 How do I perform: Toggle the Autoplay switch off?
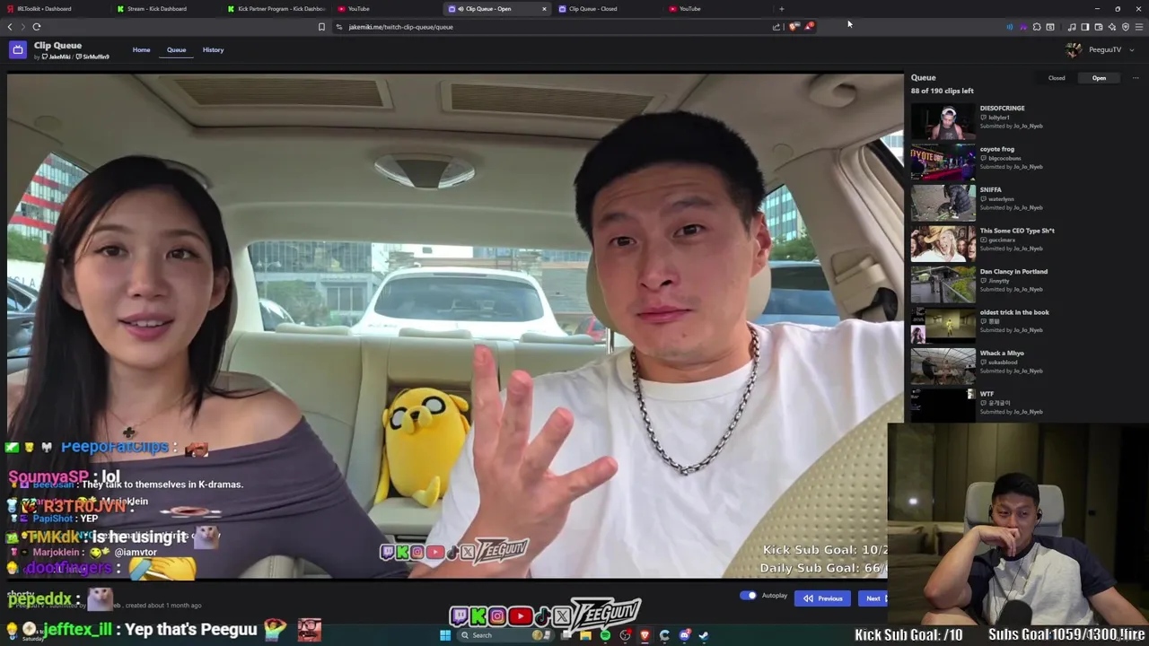point(748,596)
